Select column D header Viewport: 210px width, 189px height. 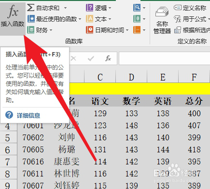(x=131, y=77)
